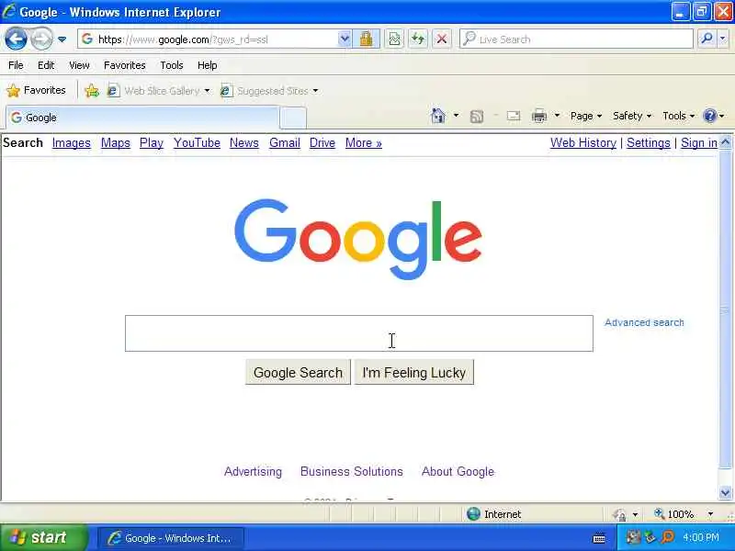Screen dimensions: 735x551
Task: Click the security lock icon
Action: [x=366, y=39]
